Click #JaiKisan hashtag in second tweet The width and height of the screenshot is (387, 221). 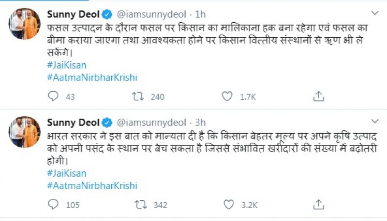click(x=67, y=173)
